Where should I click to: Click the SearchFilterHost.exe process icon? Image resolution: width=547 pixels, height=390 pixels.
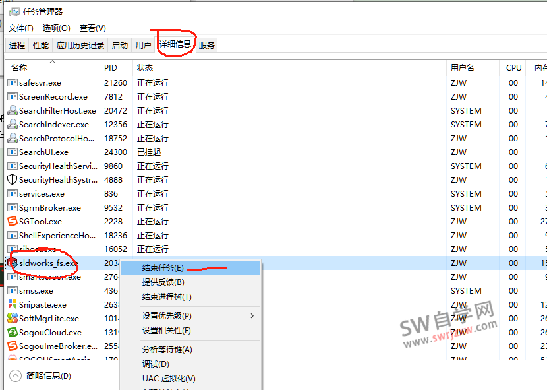[x=12, y=110]
